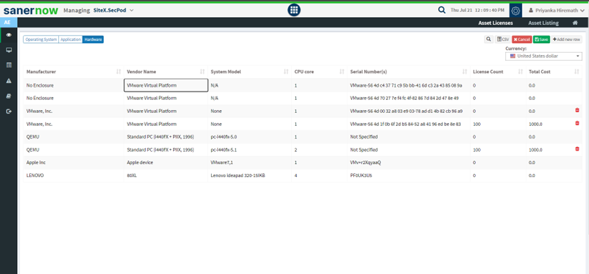Open the monitor sidebar icon
This screenshot has width=589, height=274.
coord(9,50)
